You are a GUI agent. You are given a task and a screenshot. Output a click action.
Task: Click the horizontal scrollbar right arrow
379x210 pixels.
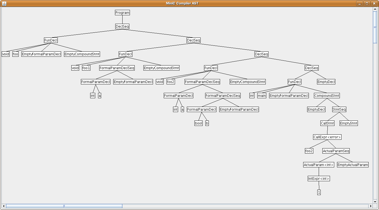[x=371, y=206]
